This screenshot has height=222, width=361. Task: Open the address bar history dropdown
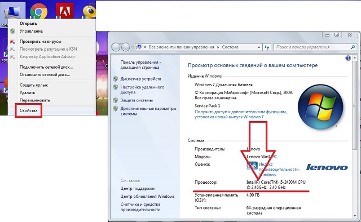259,47
